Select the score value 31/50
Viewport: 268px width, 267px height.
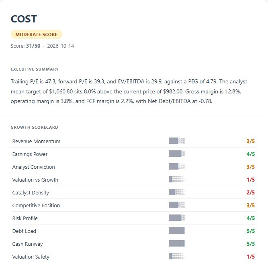point(33,46)
